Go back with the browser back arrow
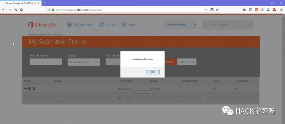Image resolution: width=285 pixels, height=124 pixels. point(4,10)
